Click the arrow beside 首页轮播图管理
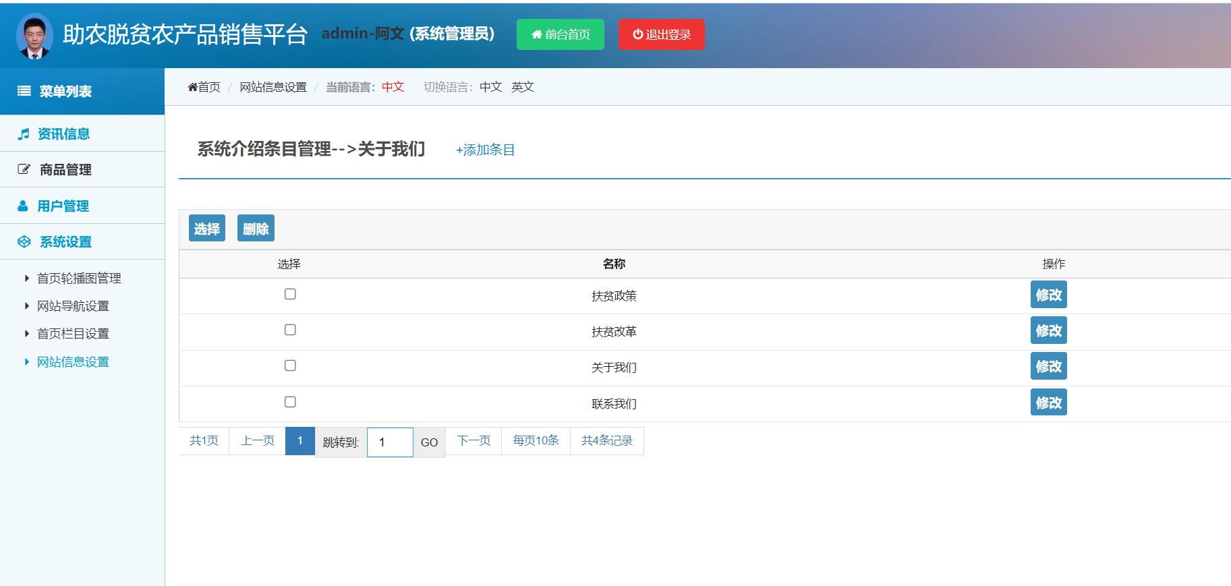The image size is (1231, 586). (x=27, y=278)
